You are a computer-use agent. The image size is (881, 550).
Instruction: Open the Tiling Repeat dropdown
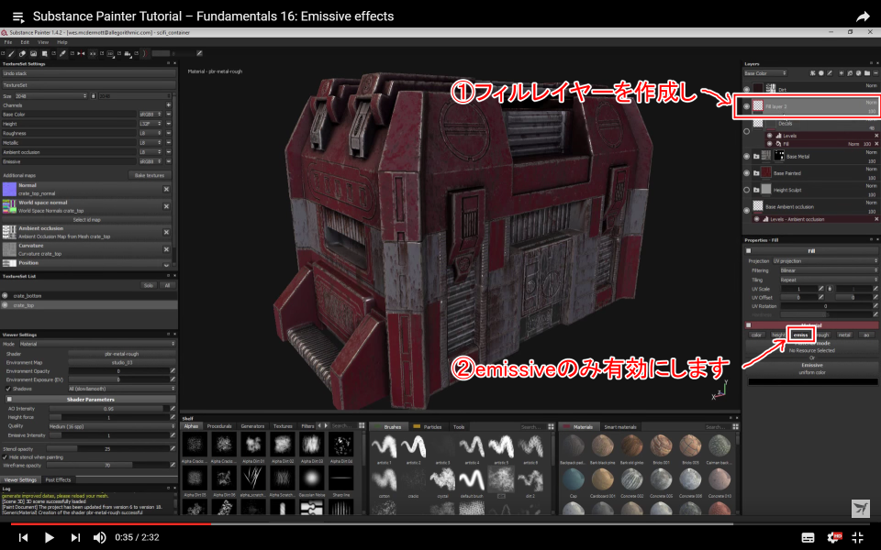pos(828,280)
